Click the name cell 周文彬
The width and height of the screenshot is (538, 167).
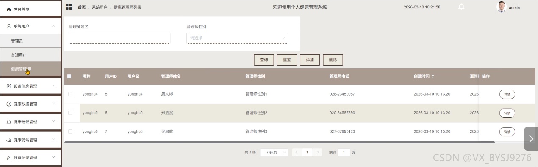(x=167, y=94)
